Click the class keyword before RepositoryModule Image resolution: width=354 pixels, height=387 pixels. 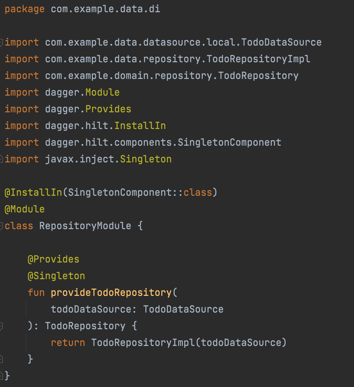click(19, 226)
